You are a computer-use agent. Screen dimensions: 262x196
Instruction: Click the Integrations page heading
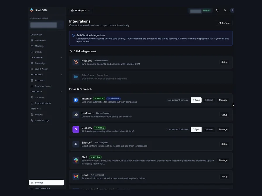pyautogui.click(x=80, y=21)
